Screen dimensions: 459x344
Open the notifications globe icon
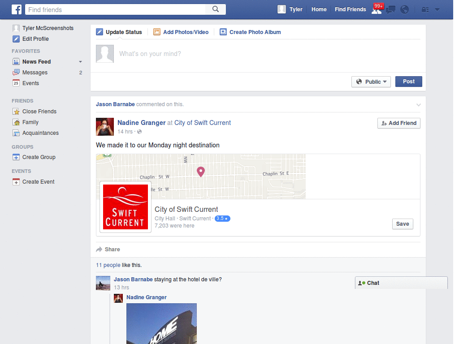point(405,10)
